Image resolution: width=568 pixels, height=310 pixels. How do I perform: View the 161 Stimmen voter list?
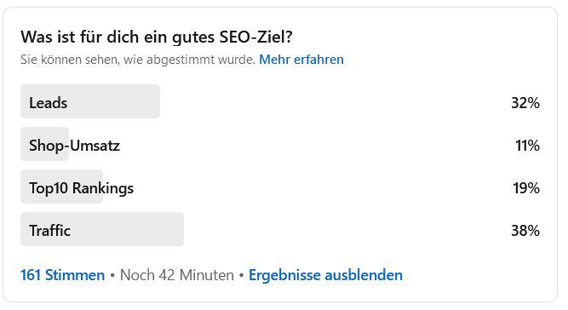(62, 275)
